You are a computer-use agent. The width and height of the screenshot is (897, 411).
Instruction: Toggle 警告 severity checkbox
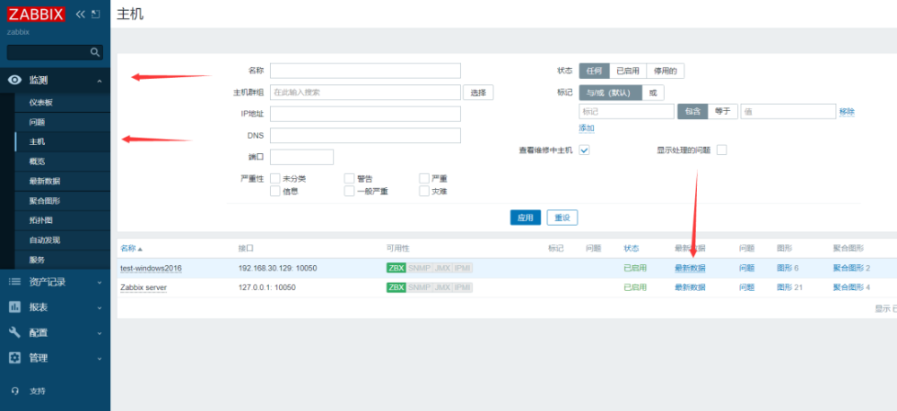point(349,178)
